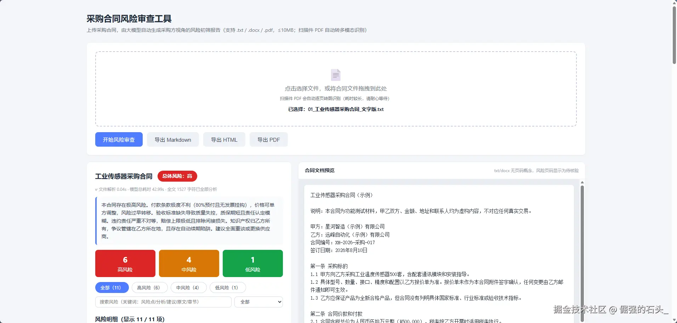This screenshot has height=323, width=677.
Task: Select the 全部 (11) filter tab
Action: point(112,288)
